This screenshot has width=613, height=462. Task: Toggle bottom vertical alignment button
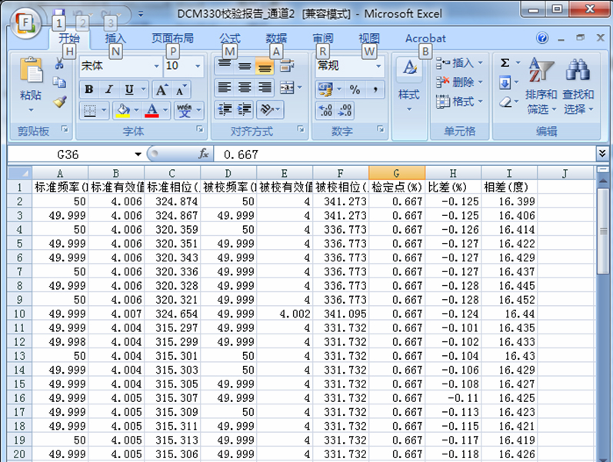(265, 67)
